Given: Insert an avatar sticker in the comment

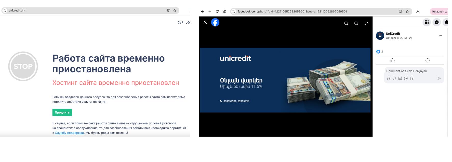Looking at the screenshot, I should point(388,78).
